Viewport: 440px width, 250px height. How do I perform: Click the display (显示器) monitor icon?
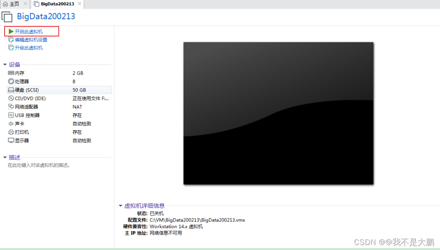point(11,141)
